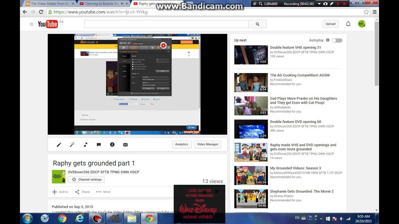This screenshot has height=224, width=399.
Task: Open the music note Audio tool
Action: click(x=85, y=145)
